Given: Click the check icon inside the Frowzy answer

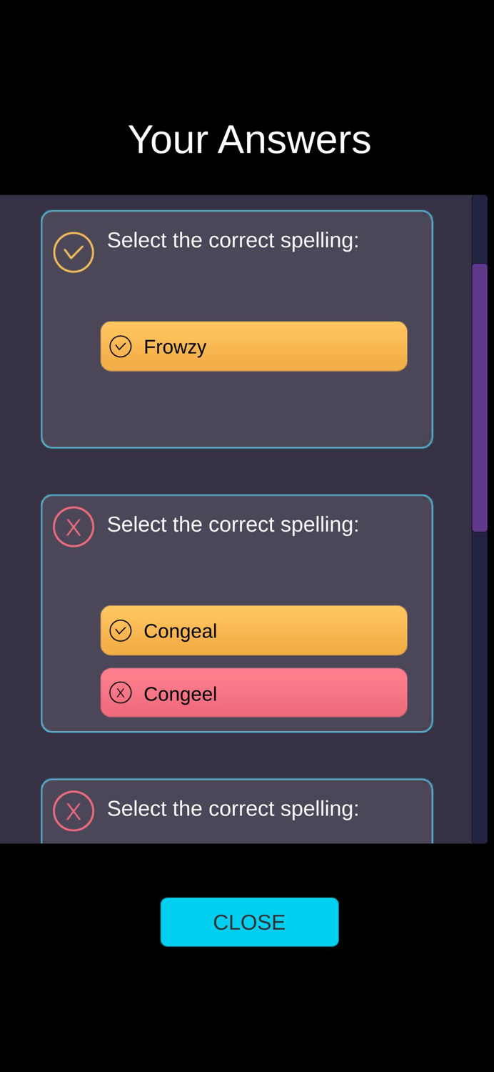Looking at the screenshot, I should point(121,346).
